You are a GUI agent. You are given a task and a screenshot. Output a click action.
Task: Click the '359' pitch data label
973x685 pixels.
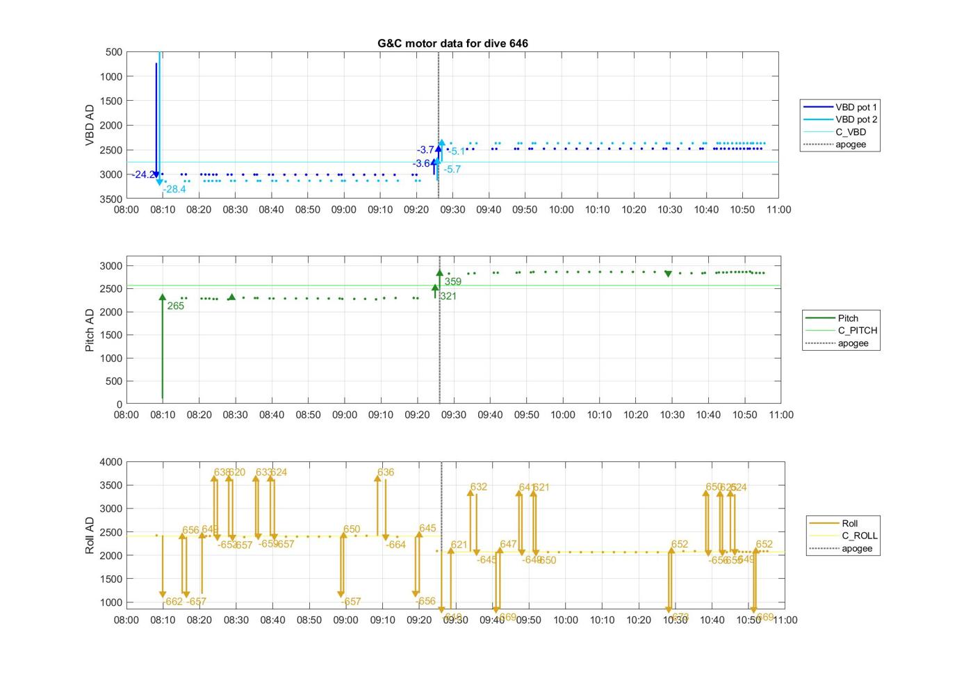(453, 282)
